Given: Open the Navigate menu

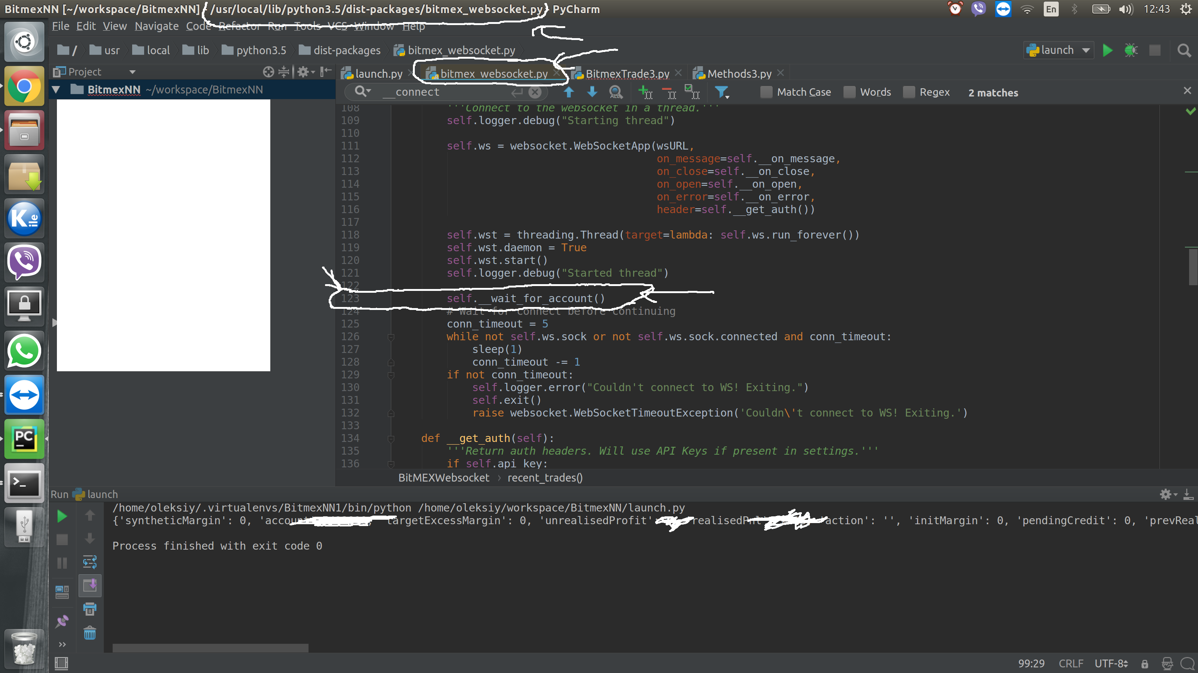Looking at the screenshot, I should pyautogui.click(x=156, y=27).
